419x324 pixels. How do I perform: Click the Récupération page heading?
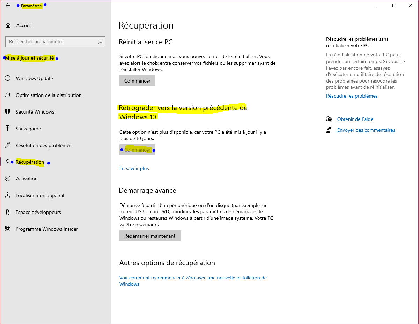[146, 25]
